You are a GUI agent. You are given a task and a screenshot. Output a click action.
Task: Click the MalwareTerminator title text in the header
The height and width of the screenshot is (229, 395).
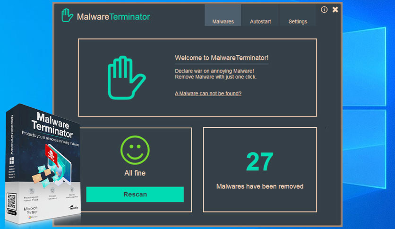click(x=113, y=17)
